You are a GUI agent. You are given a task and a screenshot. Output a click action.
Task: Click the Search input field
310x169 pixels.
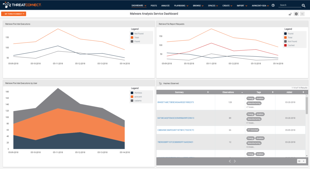[x=290, y=5]
